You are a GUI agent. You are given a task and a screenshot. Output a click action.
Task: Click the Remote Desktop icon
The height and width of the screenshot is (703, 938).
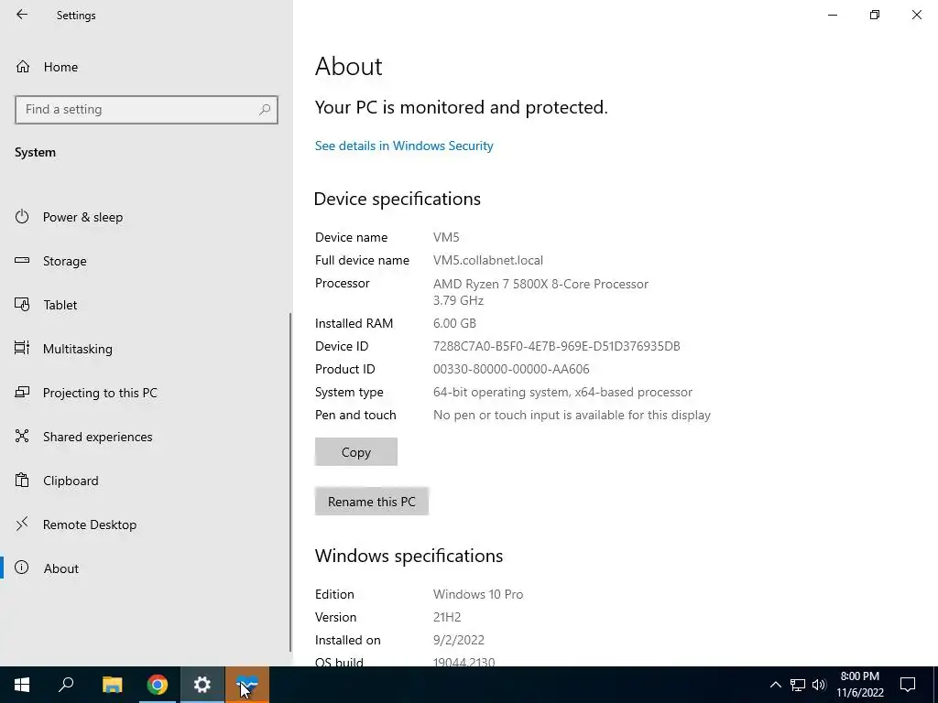click(22, 525)
